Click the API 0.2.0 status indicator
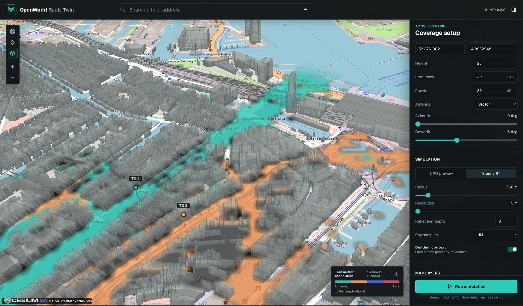 click(495, 10)
